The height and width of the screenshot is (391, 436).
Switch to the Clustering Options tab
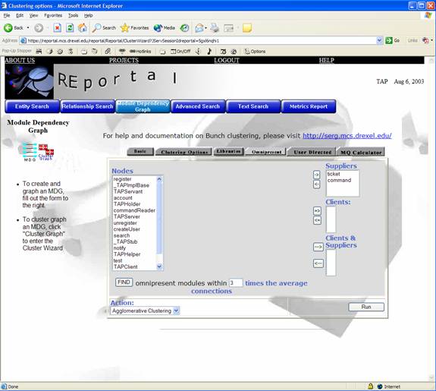[184, 152]
